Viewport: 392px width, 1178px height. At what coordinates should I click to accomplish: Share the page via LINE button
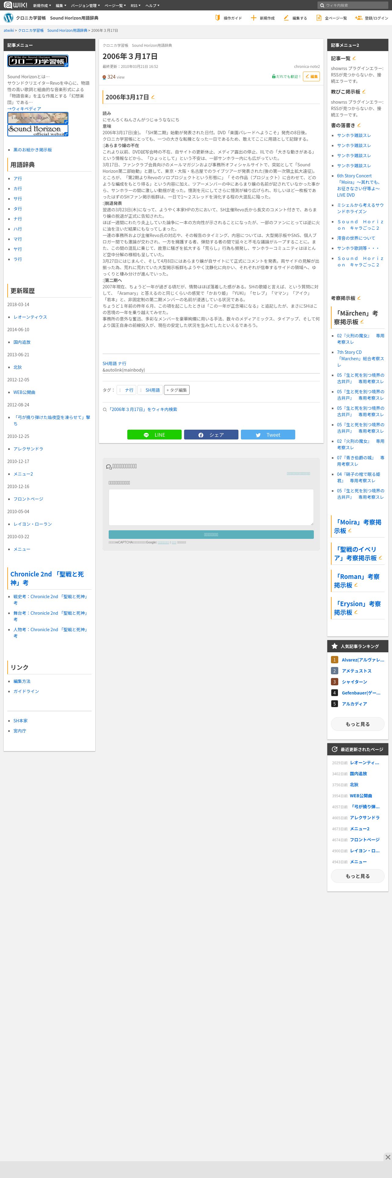click(154, 435)
